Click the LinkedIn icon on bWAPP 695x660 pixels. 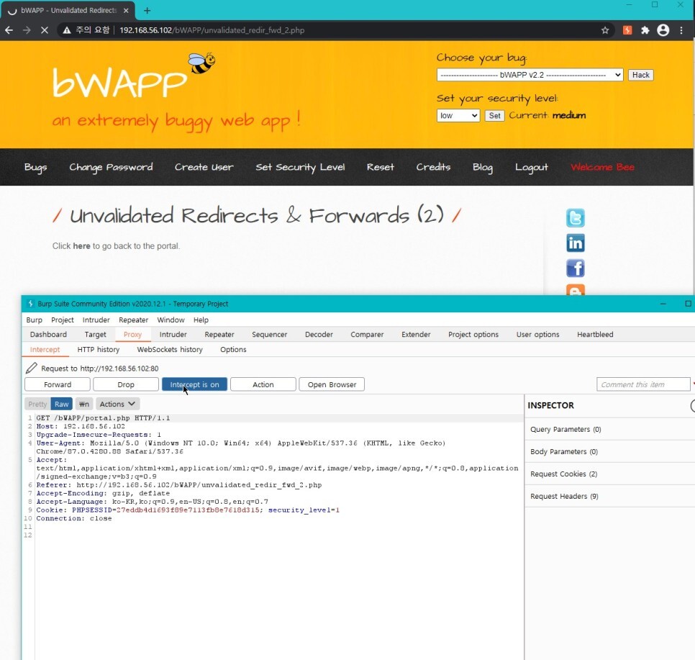tap(576, 243)
